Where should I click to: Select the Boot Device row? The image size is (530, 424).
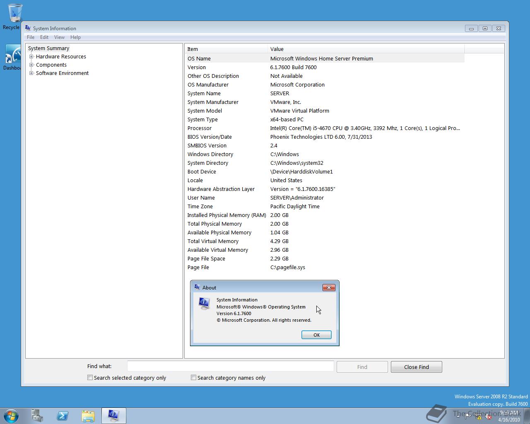(x=325, y=171)
